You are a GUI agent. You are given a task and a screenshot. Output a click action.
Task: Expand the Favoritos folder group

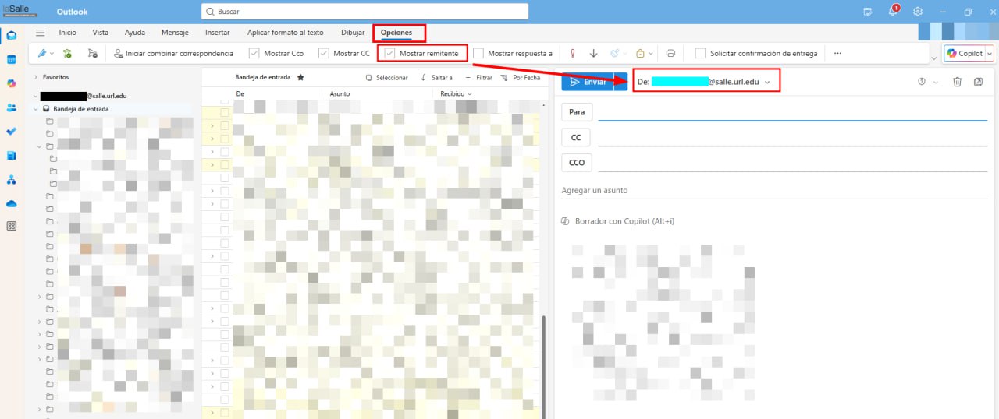click(x=36, y=78)
